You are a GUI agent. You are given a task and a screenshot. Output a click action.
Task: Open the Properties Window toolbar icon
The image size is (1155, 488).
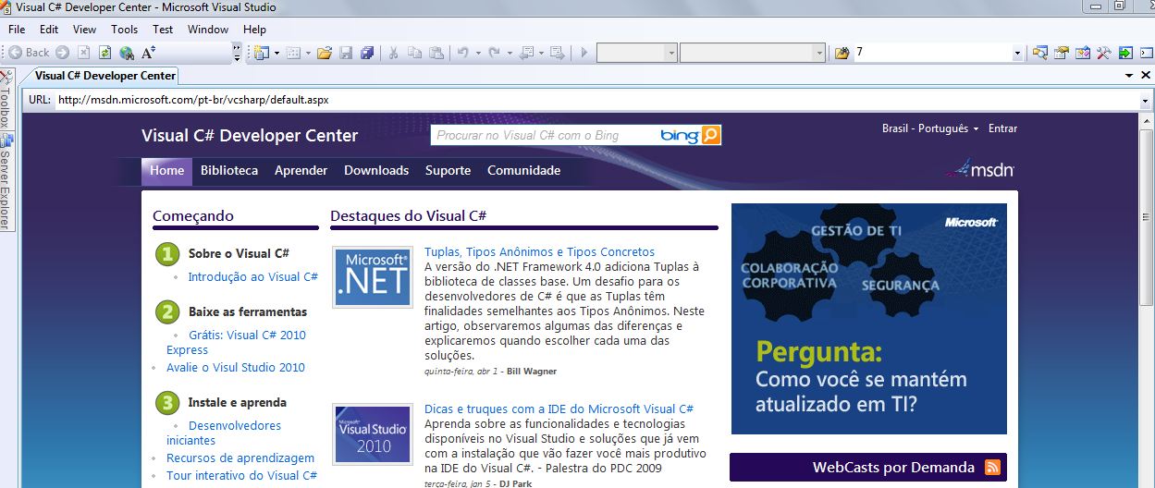pyautogui.click(x=1062, y=53)
